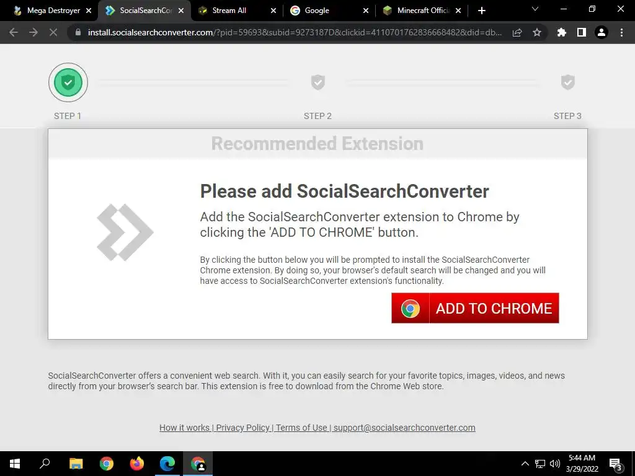Click the Step 2 shield icon
The image size is (635, 476).
coord(318,82)
